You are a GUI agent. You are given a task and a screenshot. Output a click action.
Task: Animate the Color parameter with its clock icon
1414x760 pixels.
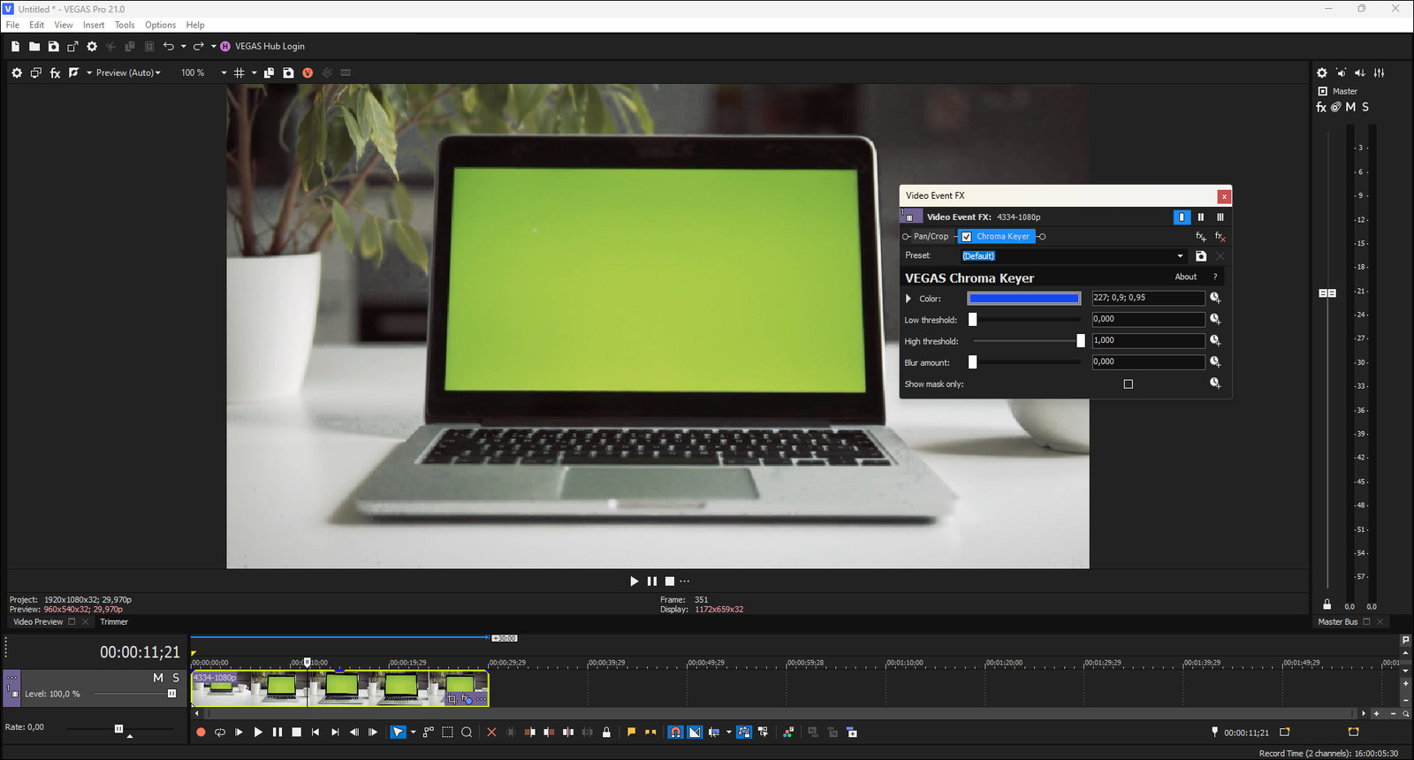coord(1215,298)
